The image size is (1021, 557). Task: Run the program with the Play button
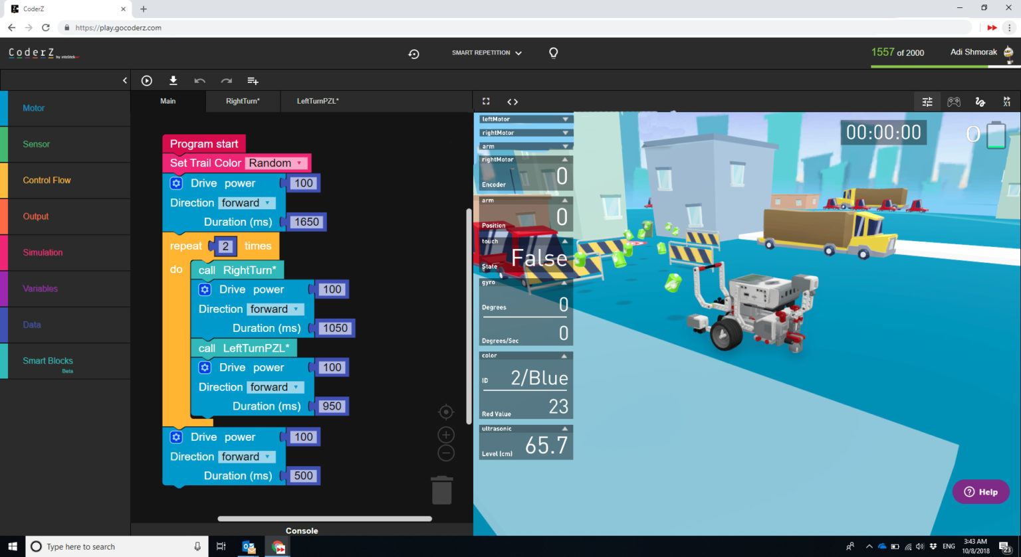tap(146, 80)
